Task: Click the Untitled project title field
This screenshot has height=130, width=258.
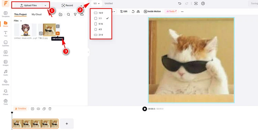Action: coord(109,3)
